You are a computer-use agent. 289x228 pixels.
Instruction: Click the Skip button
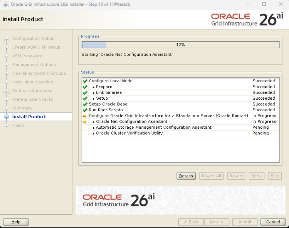[x=275, y=176]
